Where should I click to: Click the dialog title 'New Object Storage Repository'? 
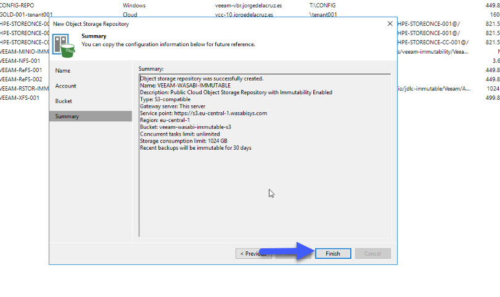click(x=91, y=24)
